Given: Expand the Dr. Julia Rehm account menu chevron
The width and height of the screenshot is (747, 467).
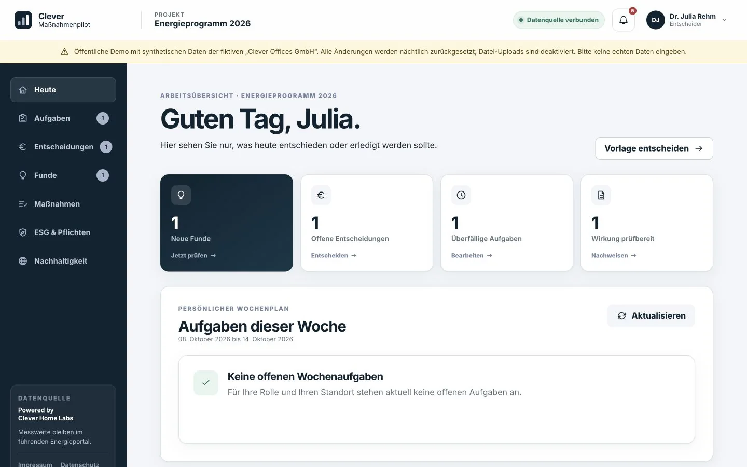Looking at the screenshot, I should pyautogui.click(x=725, y=20).
